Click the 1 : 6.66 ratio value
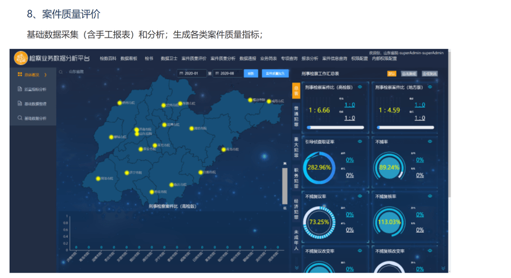This screenshot has width=511, height=278. pos(320,111)
